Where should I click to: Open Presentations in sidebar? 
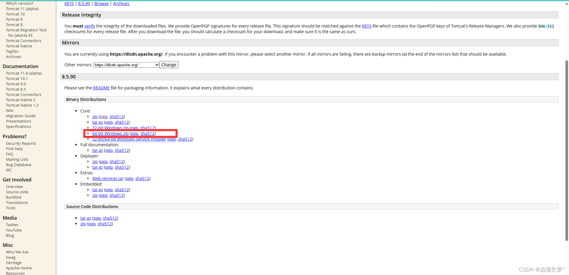pyautogui.click(x=18, y=121)
